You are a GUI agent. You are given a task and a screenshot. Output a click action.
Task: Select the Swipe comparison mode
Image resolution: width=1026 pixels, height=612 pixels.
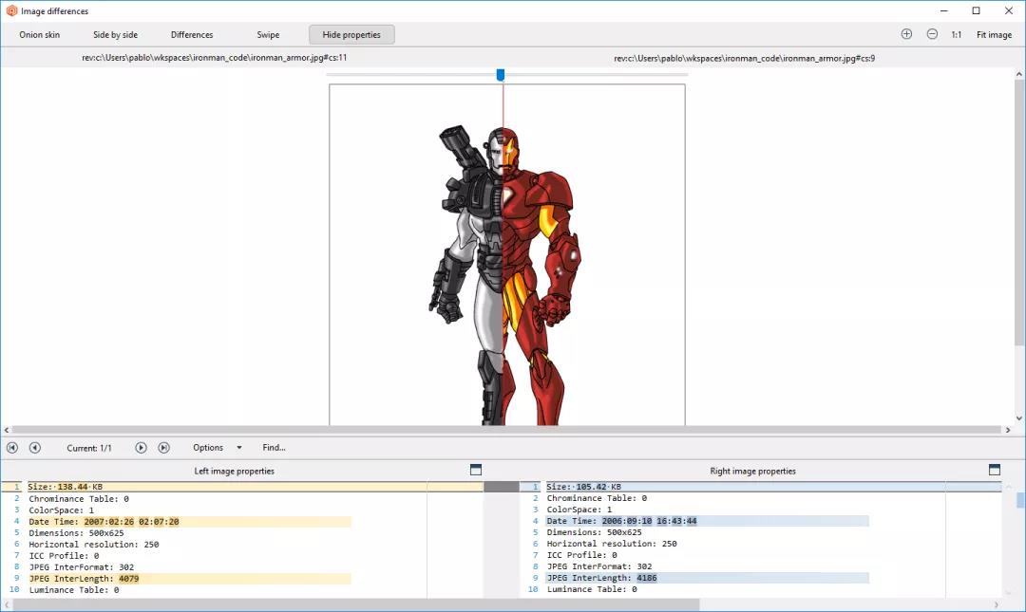pyautogui.click(x=268, y=35)
